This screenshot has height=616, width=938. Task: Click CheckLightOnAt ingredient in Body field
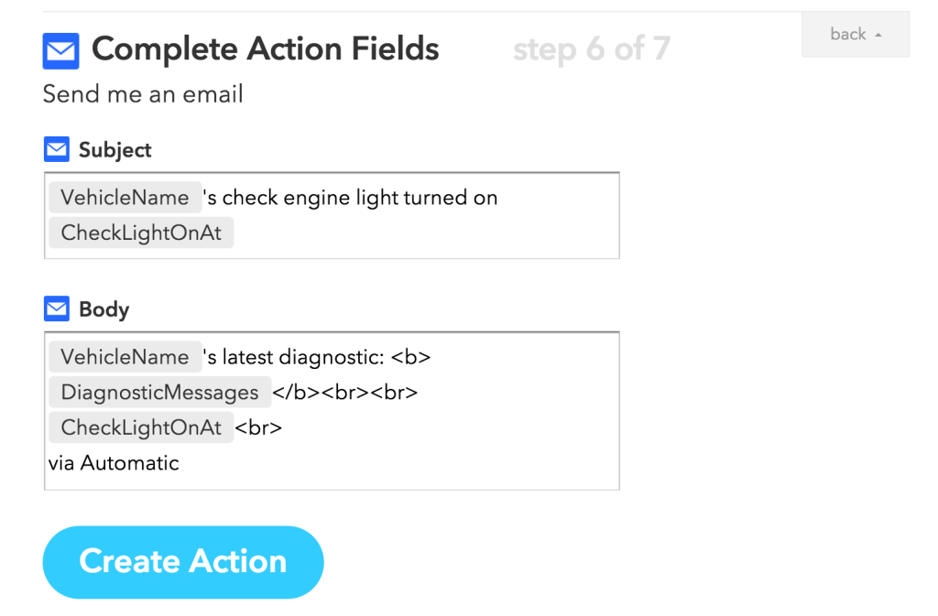click(141, 427)
